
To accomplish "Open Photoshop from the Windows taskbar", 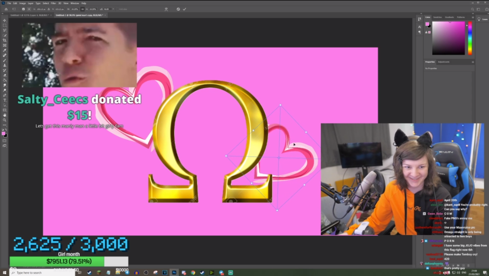I will [x=174, y=273].
